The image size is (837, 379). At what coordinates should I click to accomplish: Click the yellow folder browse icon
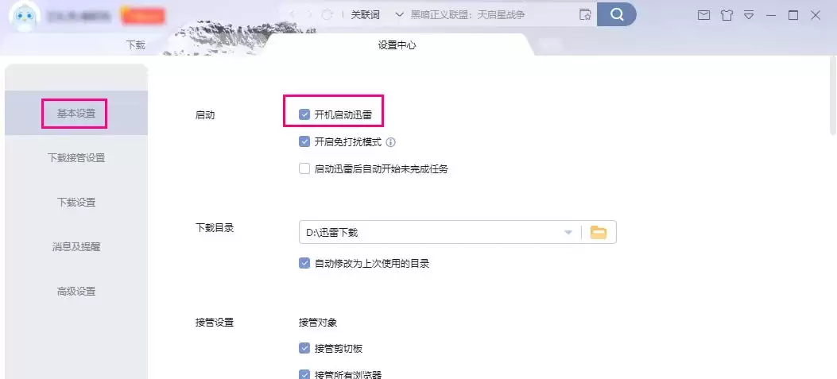pyautogui.click(x=599, y=232)
